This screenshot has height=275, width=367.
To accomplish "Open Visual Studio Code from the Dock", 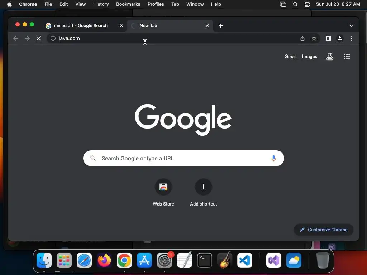I will (244, 260).
